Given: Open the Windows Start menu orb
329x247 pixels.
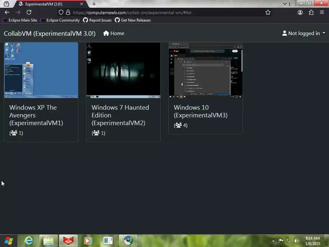Looking at the screenshot, I should (8, 241).
